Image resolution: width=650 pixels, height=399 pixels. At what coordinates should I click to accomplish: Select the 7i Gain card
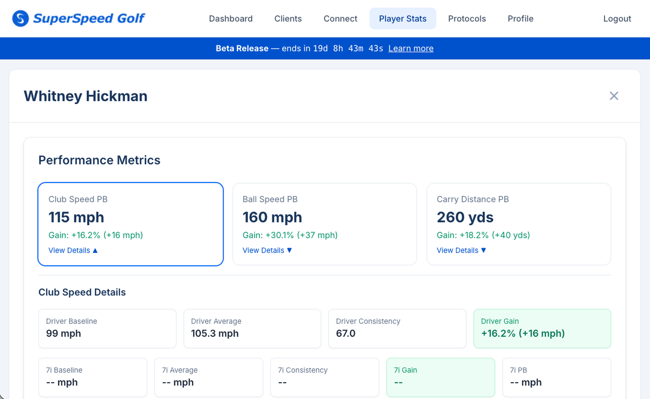point(440,377)
